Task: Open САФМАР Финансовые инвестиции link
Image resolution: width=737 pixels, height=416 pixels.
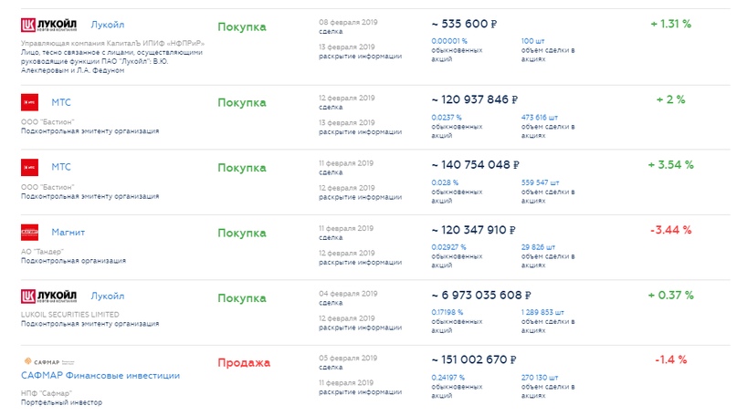Action: point(100,375)
